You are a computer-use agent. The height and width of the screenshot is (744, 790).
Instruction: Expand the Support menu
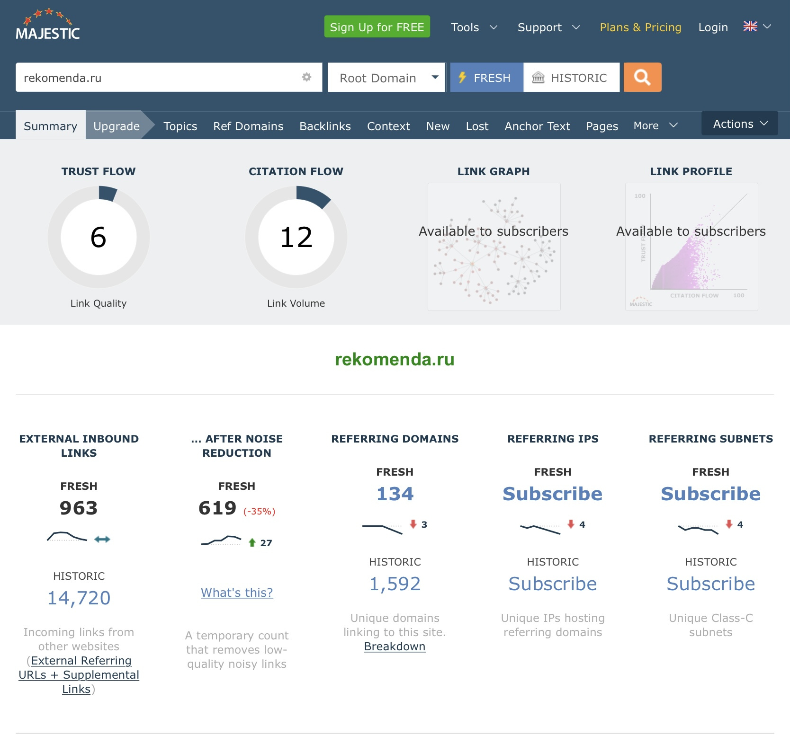(548, 27)
